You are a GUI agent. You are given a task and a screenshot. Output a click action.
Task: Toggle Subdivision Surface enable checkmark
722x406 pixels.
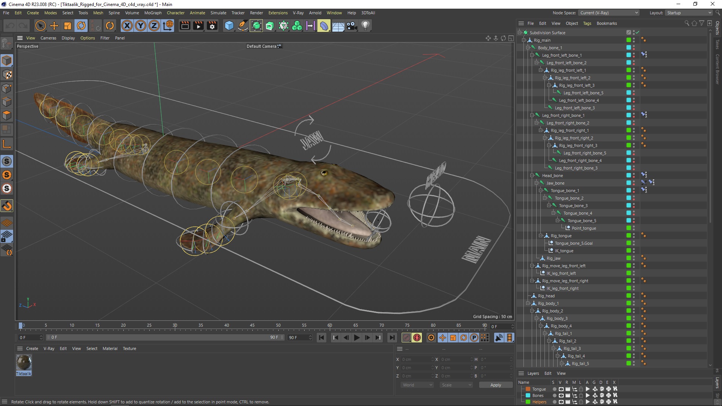click(x=637, y=33)
